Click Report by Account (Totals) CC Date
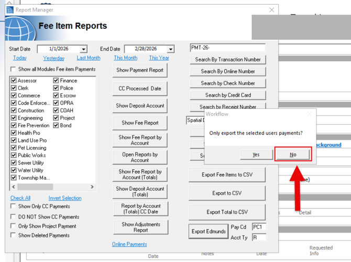The width and height of the screenshot is (351, 262). [x=141, y=209]
